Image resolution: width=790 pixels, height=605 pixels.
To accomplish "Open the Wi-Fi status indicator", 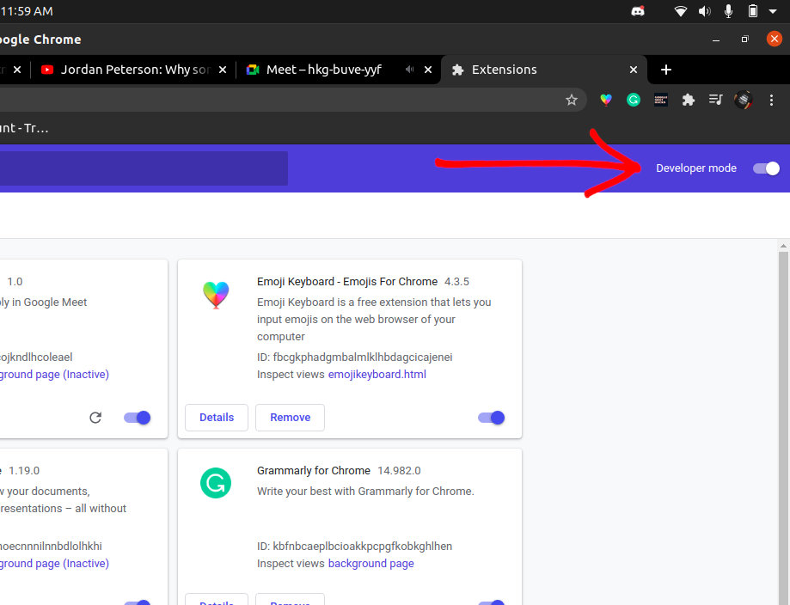I will coord(681,11).
